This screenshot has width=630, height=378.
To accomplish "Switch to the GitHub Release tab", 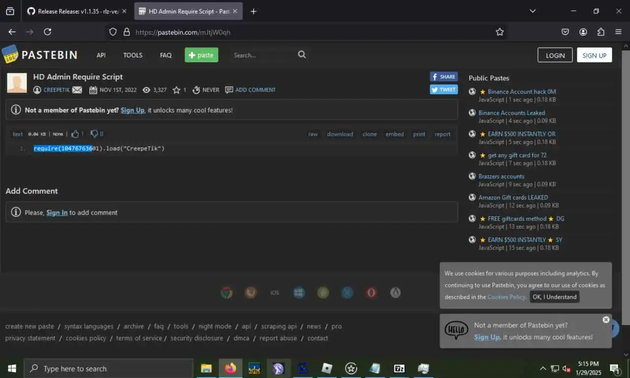I will tap(77, 11).
